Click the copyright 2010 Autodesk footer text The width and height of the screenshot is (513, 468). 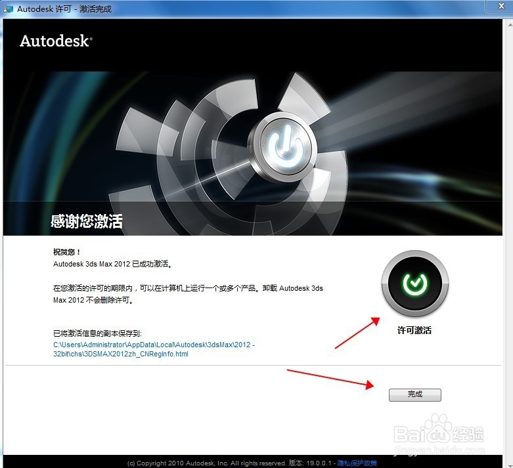pos(208,463)
